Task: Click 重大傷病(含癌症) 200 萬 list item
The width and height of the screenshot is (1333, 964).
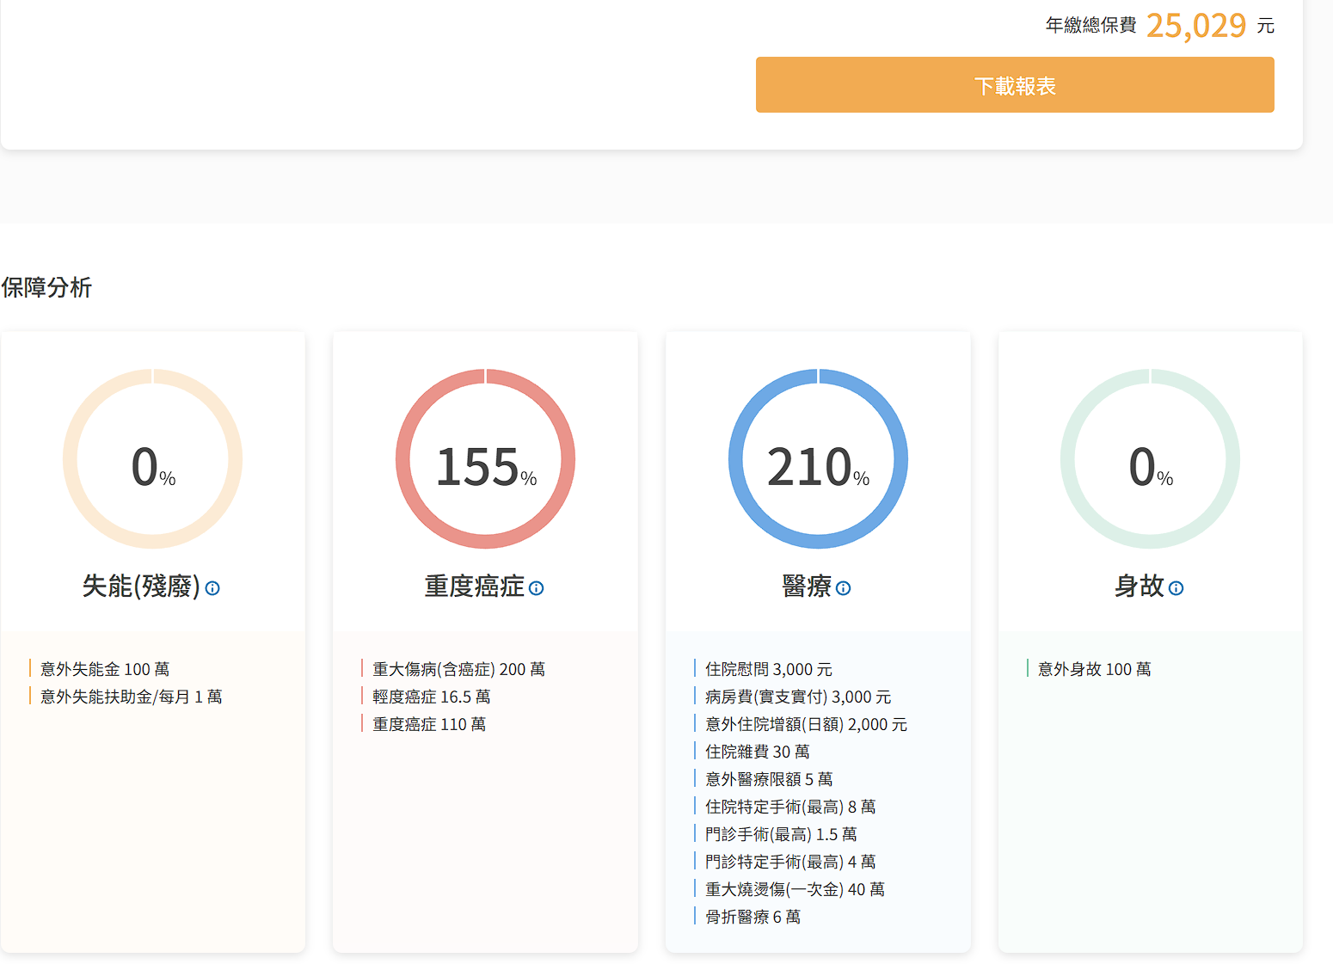Action: click(458, 669)
